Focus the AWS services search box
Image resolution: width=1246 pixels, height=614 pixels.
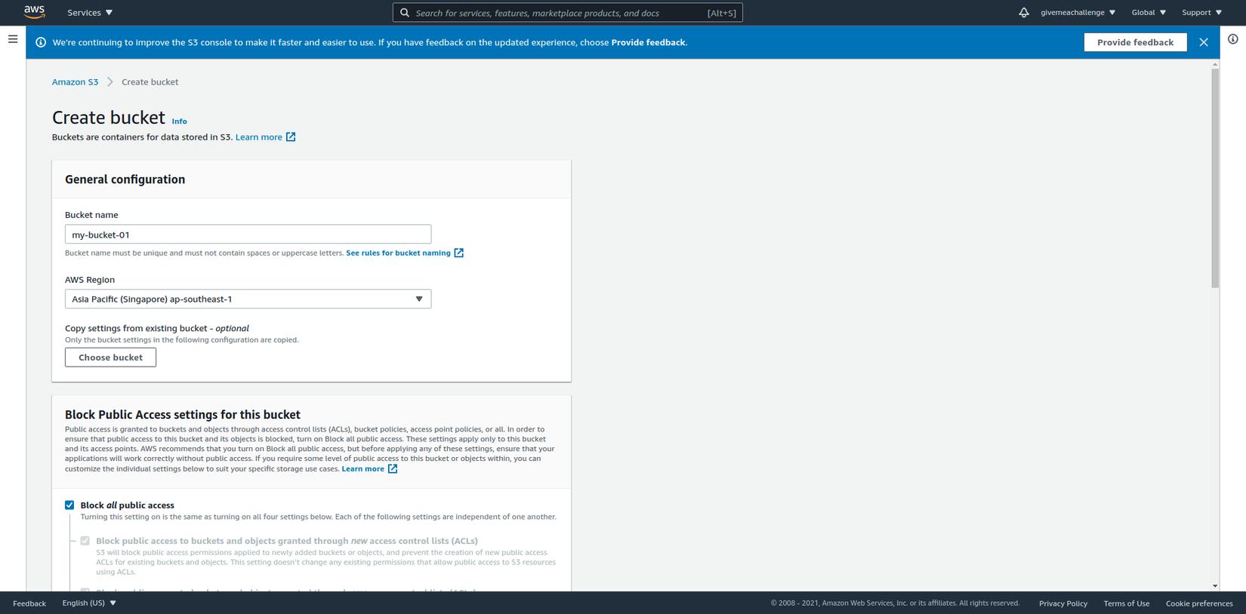pyautogui.click(x=568, y=13)
